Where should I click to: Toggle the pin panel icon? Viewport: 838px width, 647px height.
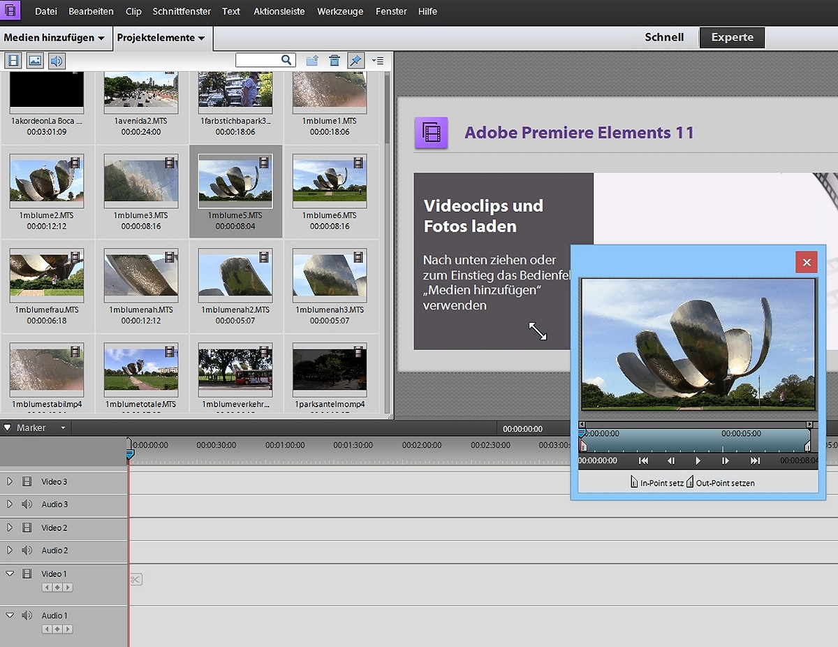355,61
